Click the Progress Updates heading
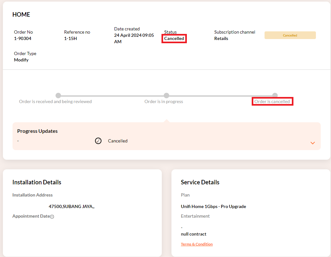The width and height of the screenshot is (331, 257). pyautogui.click(x=37, y=131)
